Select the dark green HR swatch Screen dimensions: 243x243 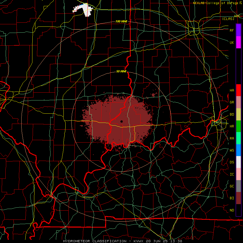238,126
